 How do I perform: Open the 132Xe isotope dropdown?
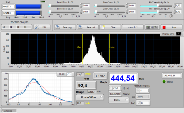(127, 100)
